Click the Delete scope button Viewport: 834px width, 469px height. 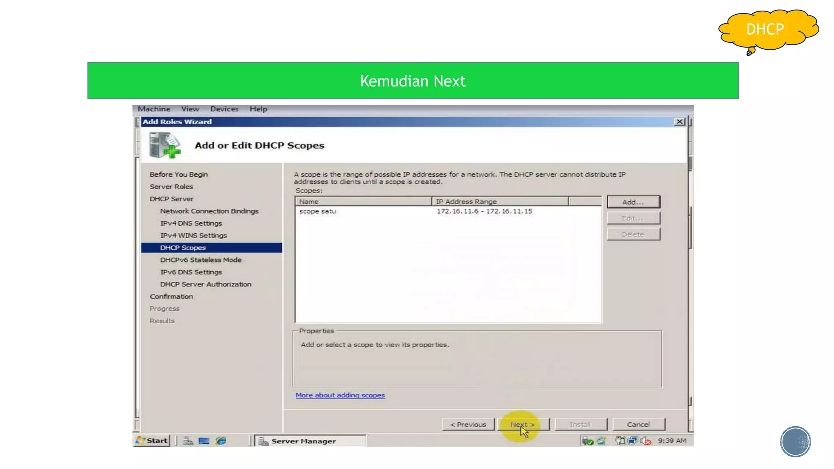tap(633, 234)
